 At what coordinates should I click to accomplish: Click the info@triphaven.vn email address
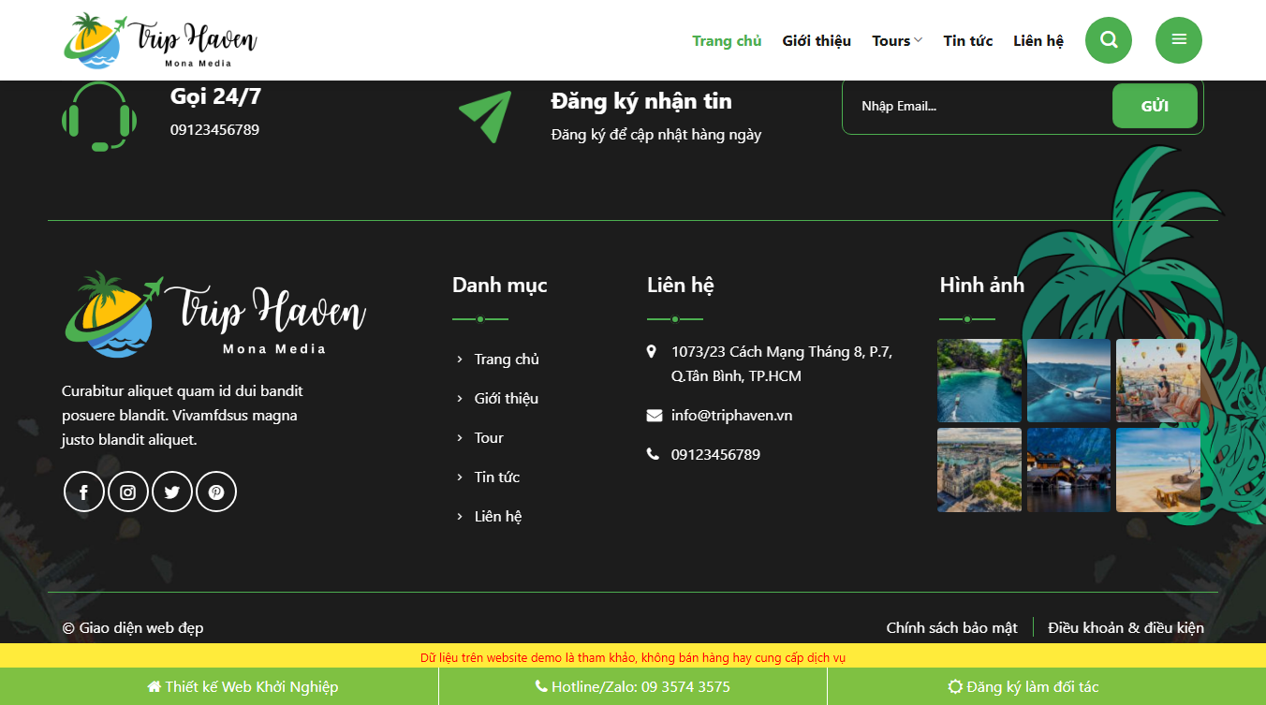[x=732, y=416]
